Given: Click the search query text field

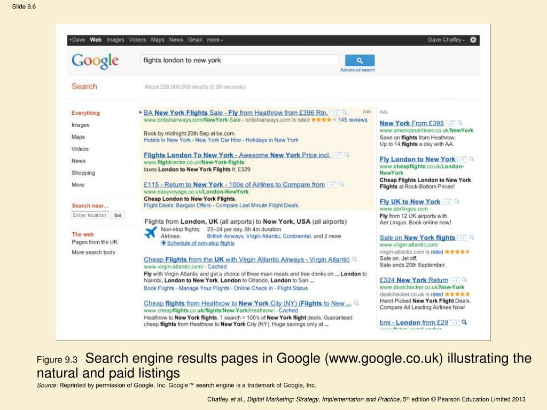Looking at the screenshot, I should coord(240,60).
